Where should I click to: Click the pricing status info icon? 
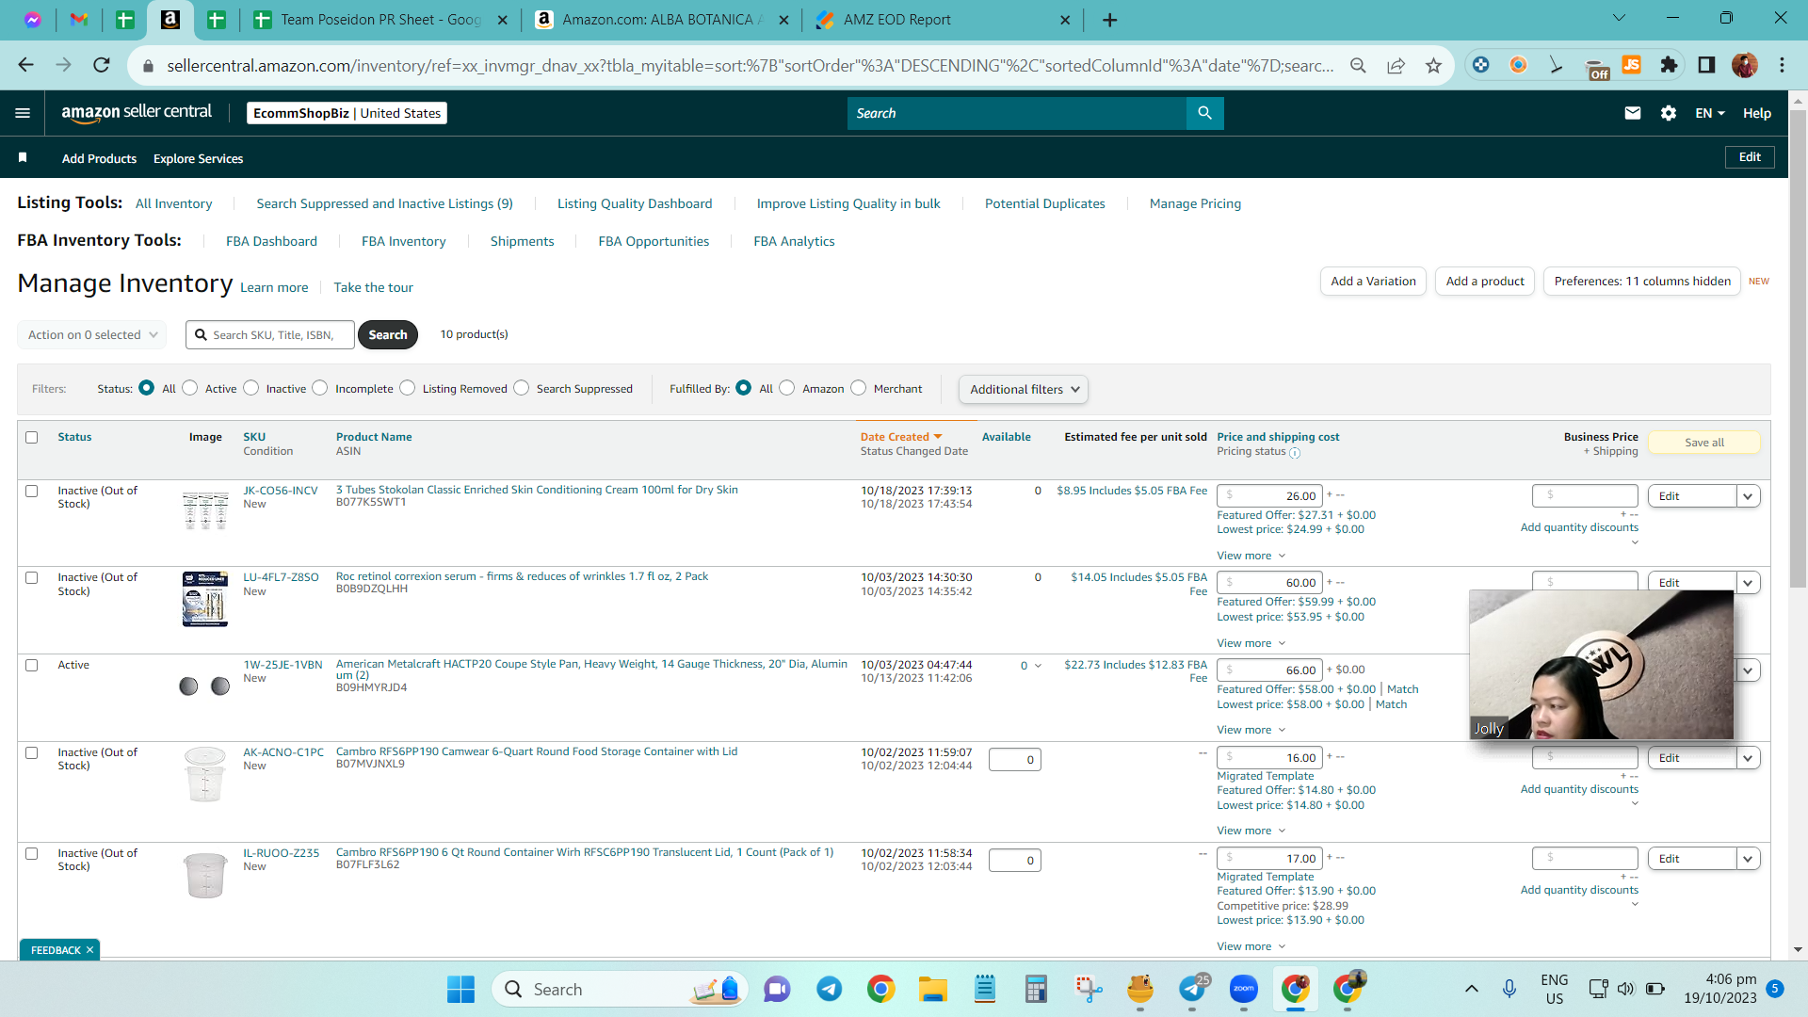[x=1295, y=453]
